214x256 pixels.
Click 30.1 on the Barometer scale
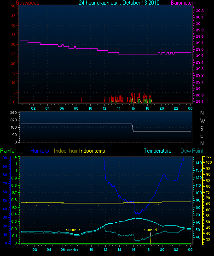point(200,17)
